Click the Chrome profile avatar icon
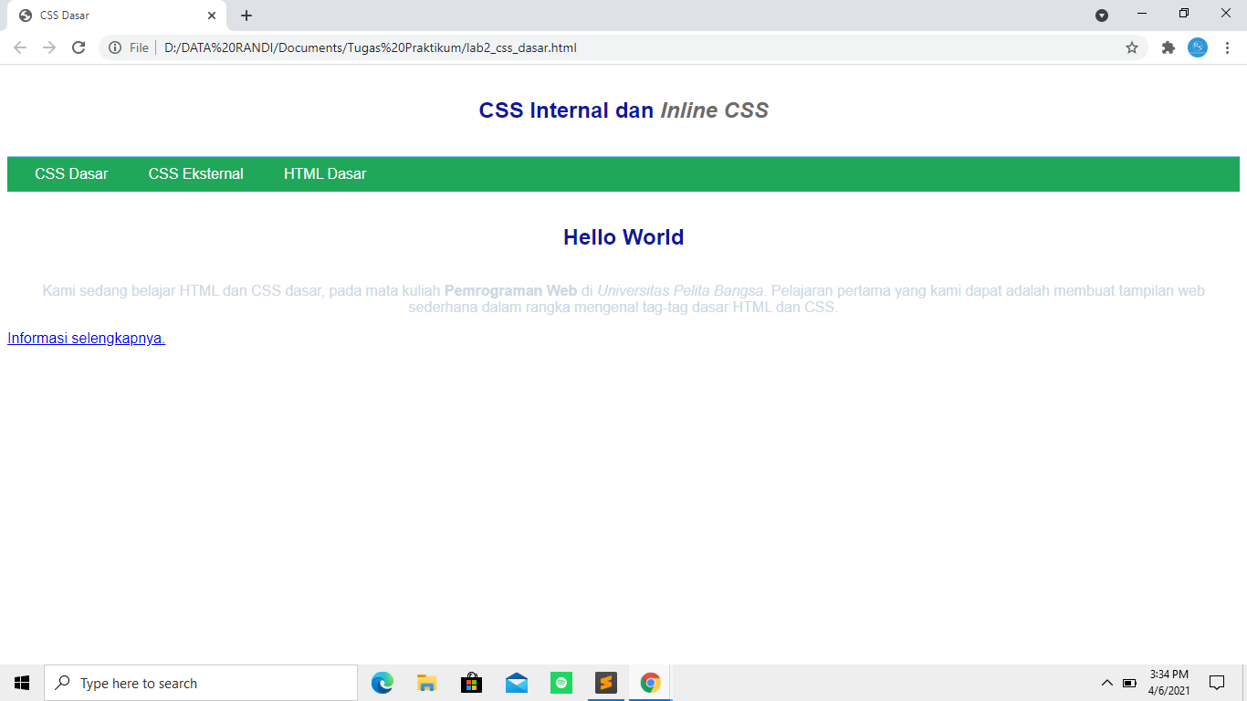 (1199, 47)
